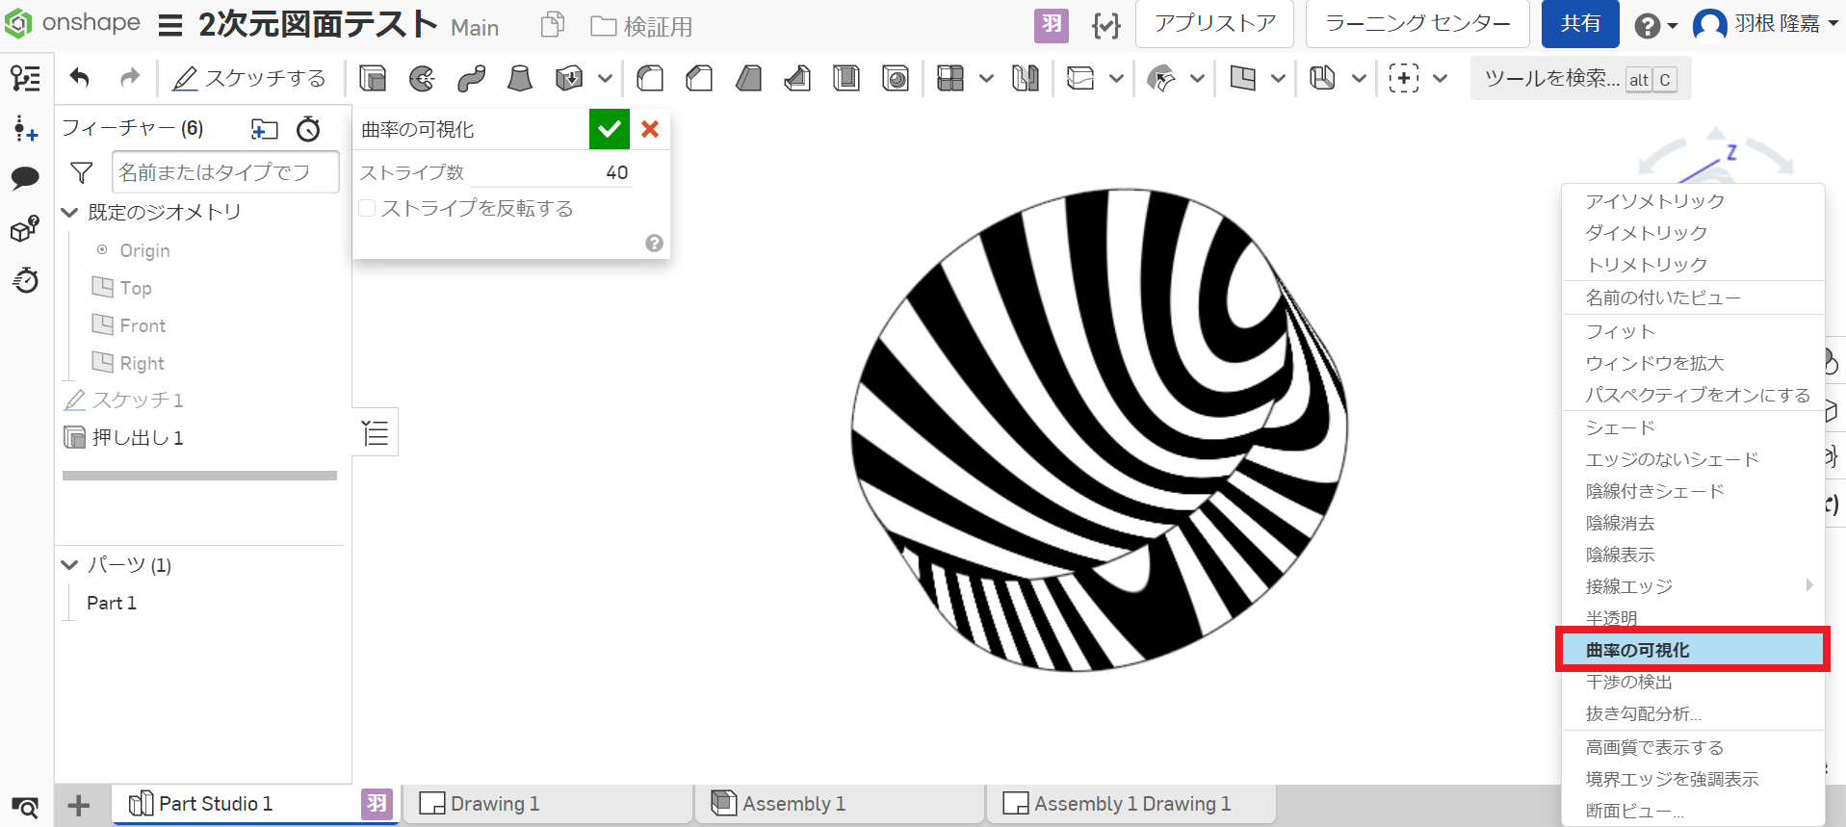
Task: Expand the Thicken tool dropdown arrow
Action: (x=605, y=78)
